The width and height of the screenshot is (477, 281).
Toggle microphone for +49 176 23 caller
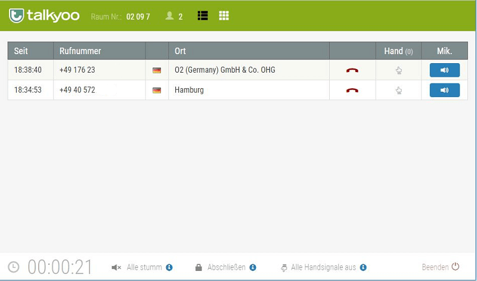pyautogui.click(x=444, y=70)
